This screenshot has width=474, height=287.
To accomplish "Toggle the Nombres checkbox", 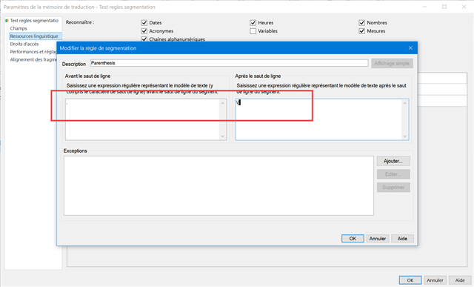I will click(362, 23).
